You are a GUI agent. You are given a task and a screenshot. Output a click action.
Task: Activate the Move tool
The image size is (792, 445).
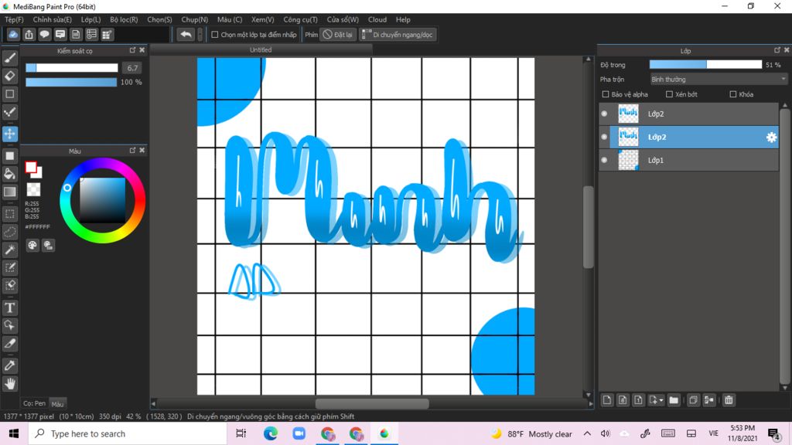(x=9, y=134)
